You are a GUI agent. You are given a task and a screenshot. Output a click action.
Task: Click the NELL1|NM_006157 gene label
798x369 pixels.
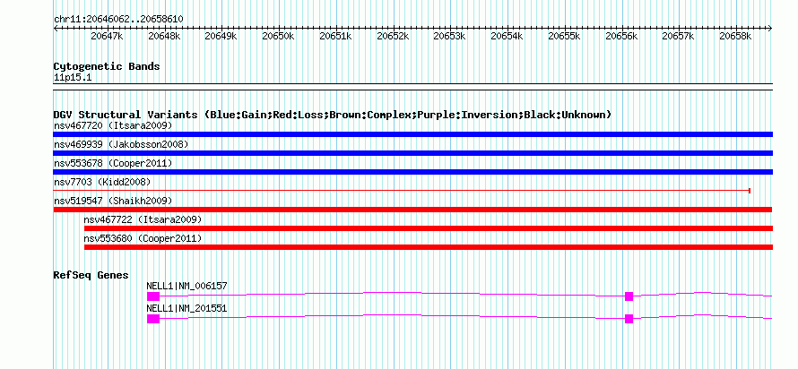point(186,286)
